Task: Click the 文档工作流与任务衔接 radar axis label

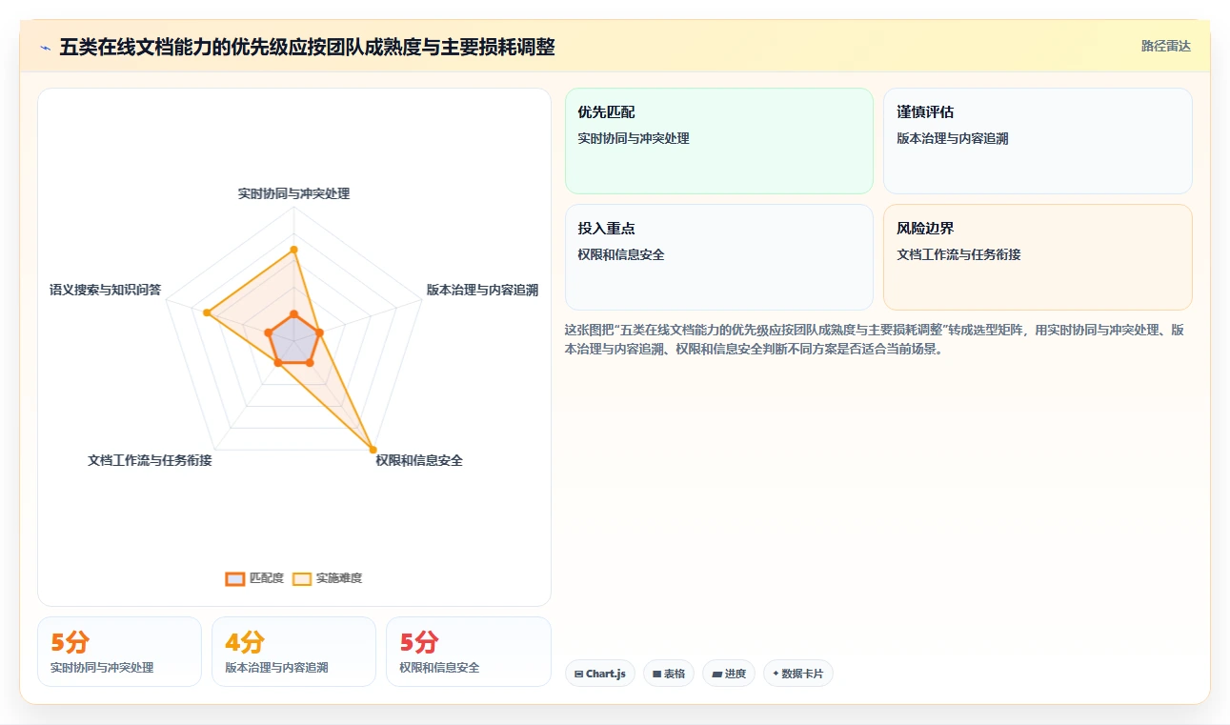Action: pyautogui.click(x=150, y=460)
